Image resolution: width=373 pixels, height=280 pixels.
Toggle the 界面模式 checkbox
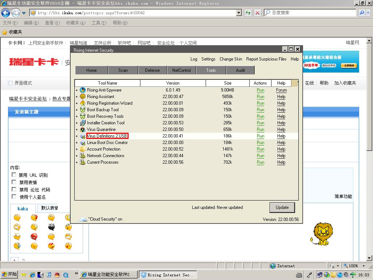pos(10,83)
